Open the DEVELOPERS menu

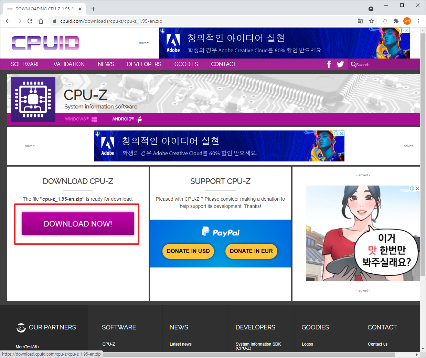click(x=144, y=64)
